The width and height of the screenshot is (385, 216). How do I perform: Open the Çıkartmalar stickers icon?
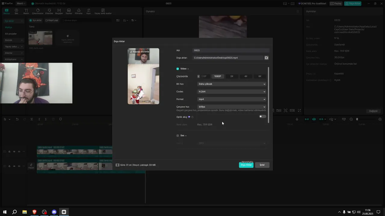coord(38,11)
